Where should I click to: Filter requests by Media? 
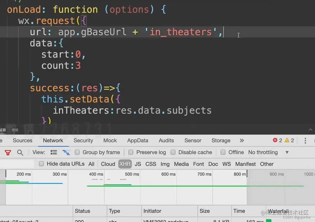tap(181, 164)
